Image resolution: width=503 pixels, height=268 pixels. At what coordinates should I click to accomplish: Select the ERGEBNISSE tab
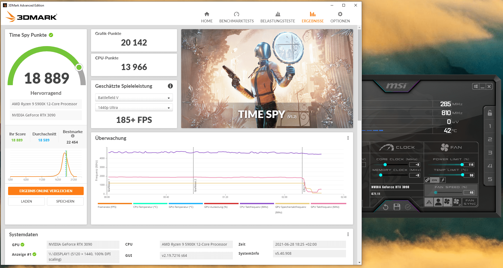tap(313, 17)
